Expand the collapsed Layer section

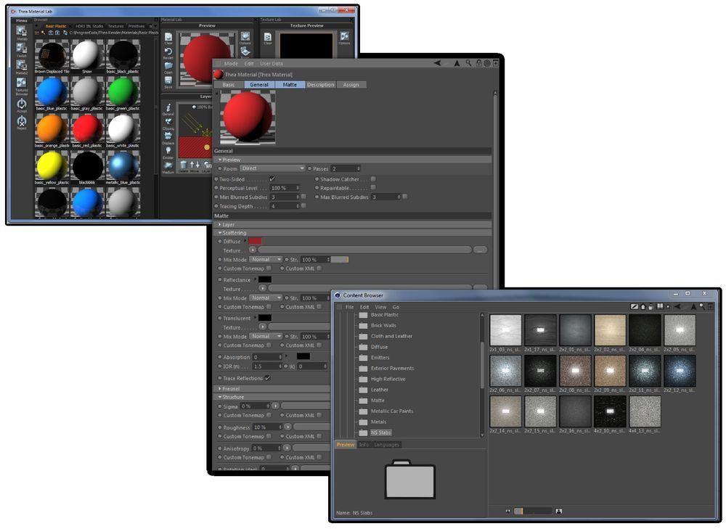point(221,224)
